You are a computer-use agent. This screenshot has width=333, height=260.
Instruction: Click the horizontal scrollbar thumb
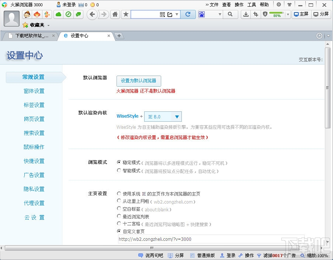pyautogui.click(x=152, y=248)
